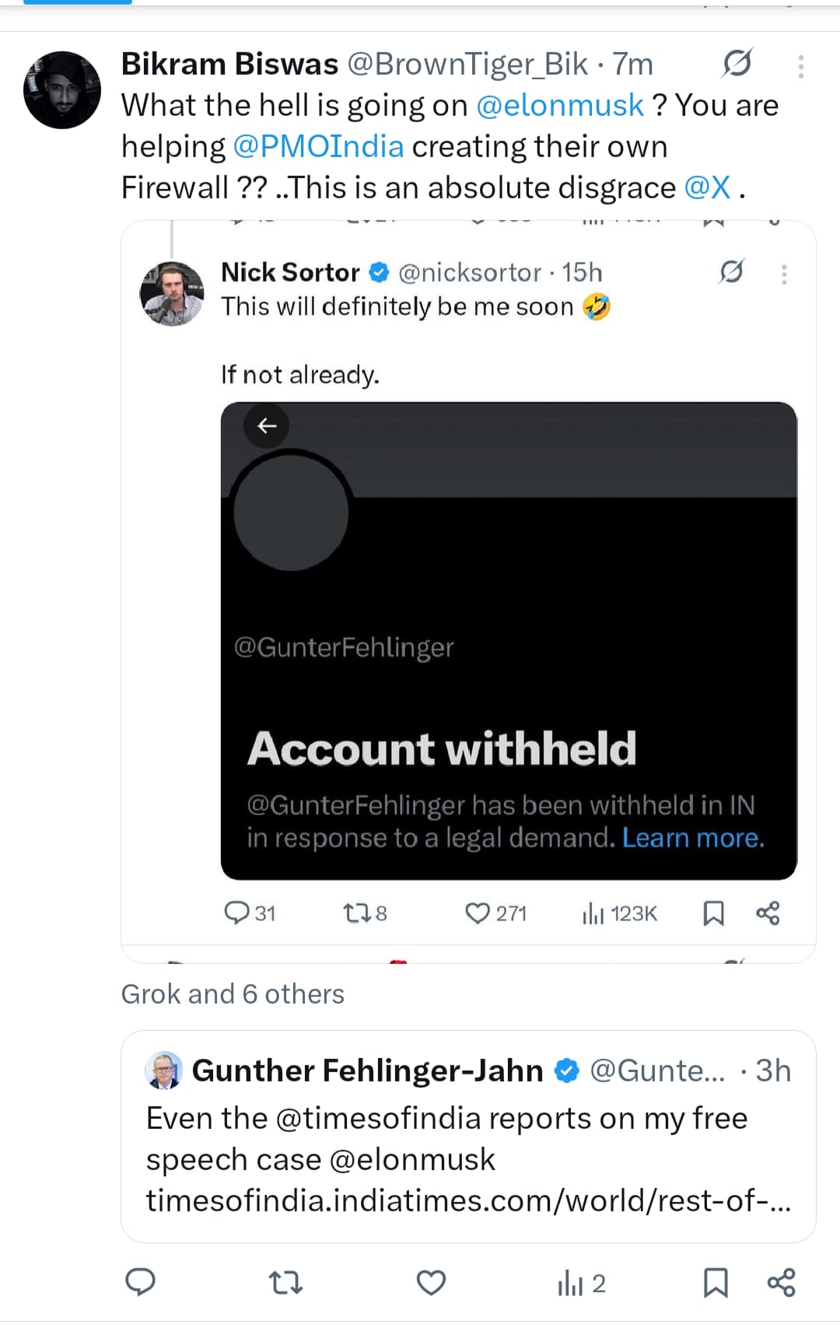
Task: Bookmark Nick Sortor's quoted post
Action: pos(713,913)
